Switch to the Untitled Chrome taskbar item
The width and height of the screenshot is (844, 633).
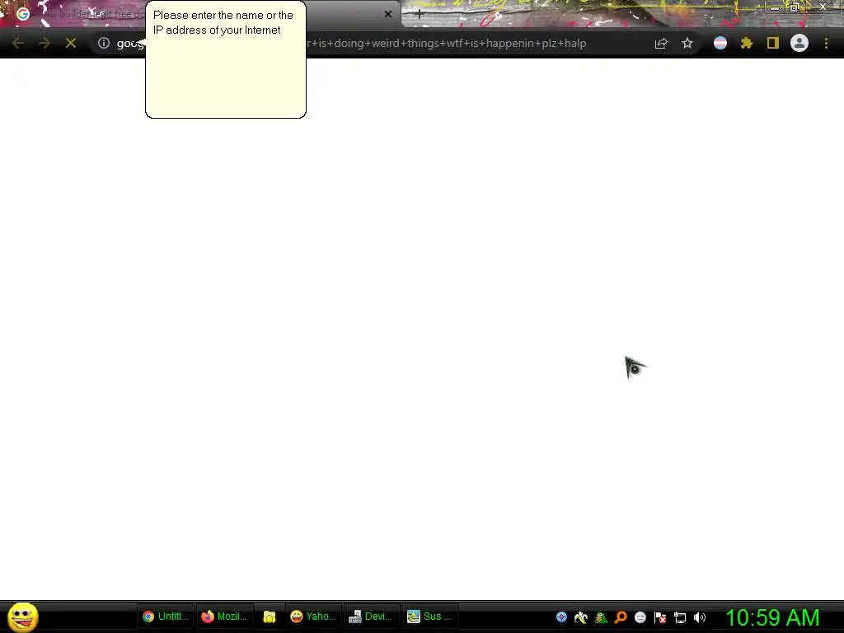[x=166, y=617]
